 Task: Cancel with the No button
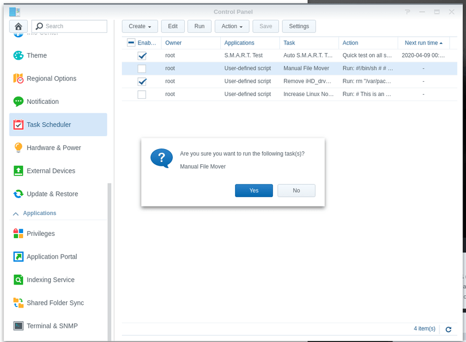297,191
